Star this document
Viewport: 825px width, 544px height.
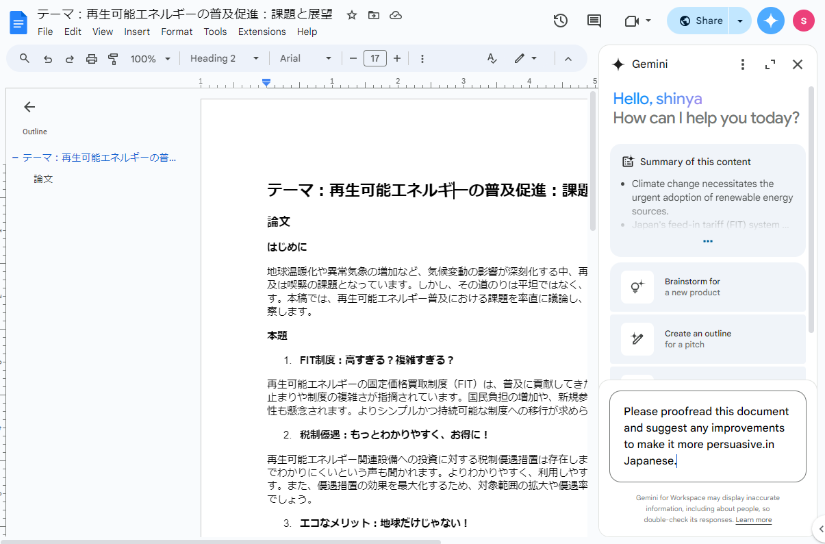click(x=352, y=15)
